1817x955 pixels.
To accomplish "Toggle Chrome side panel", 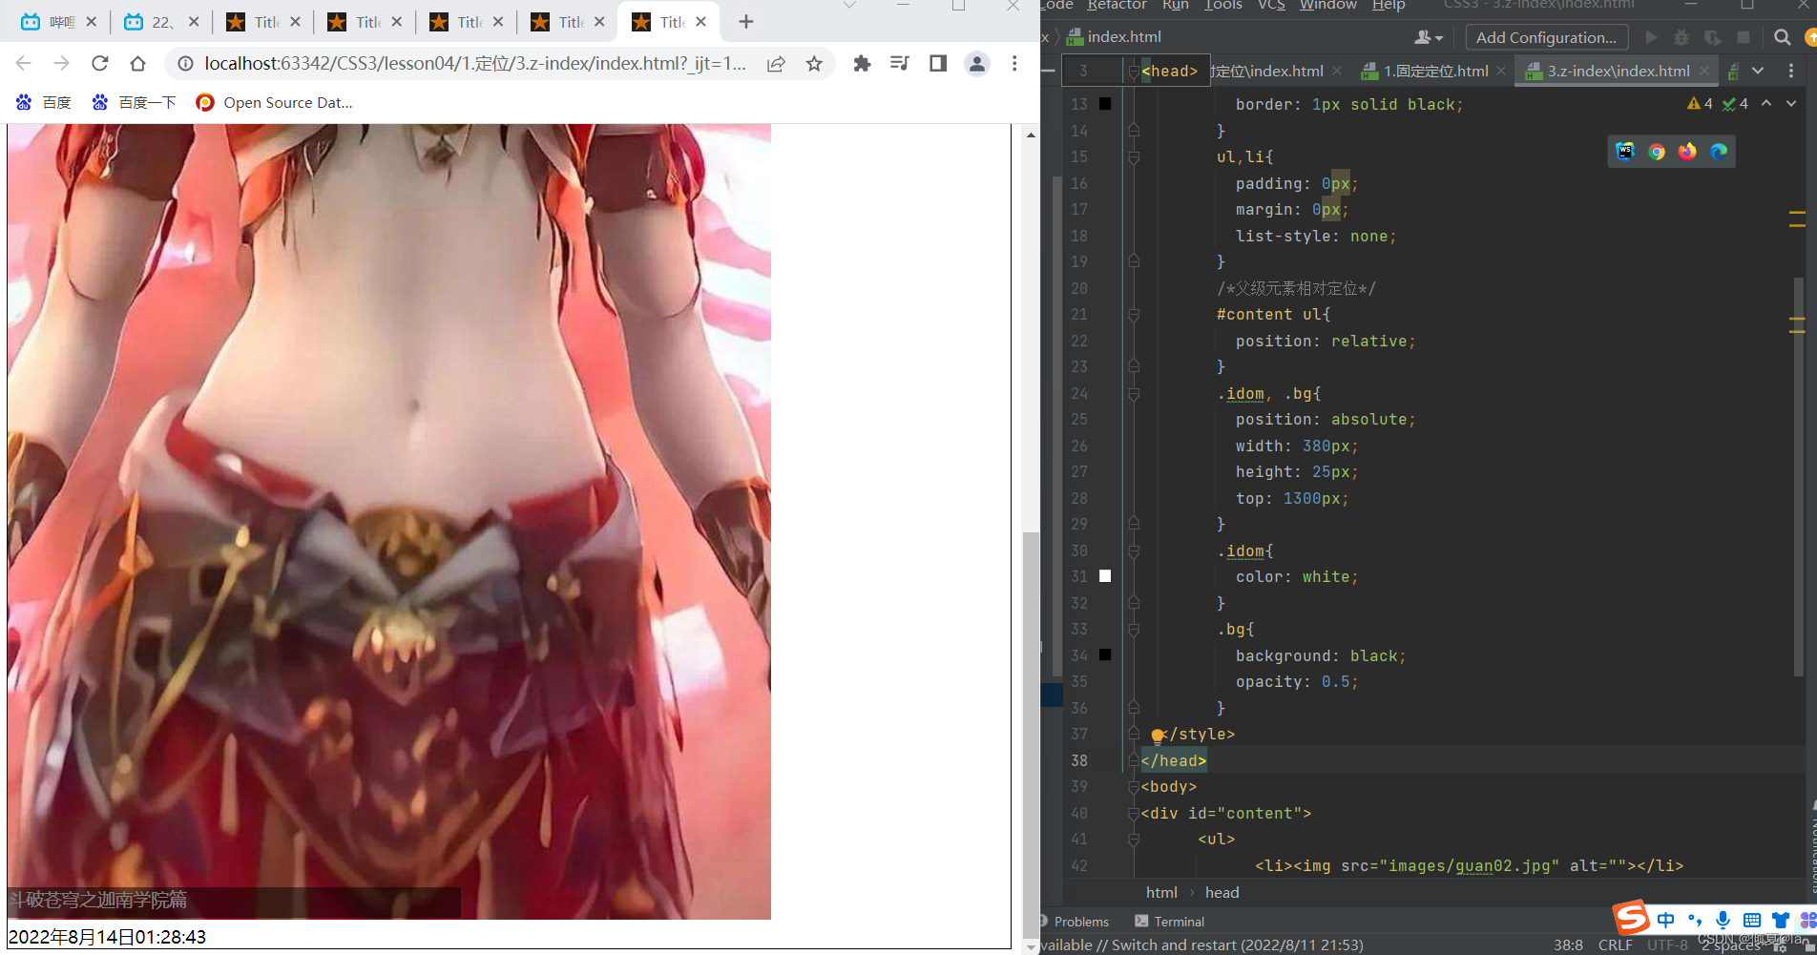I will coord(938,64).
